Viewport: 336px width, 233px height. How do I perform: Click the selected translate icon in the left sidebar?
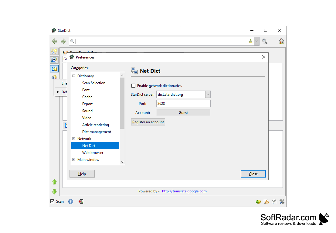pyautogui.click(x=54, y=69)
